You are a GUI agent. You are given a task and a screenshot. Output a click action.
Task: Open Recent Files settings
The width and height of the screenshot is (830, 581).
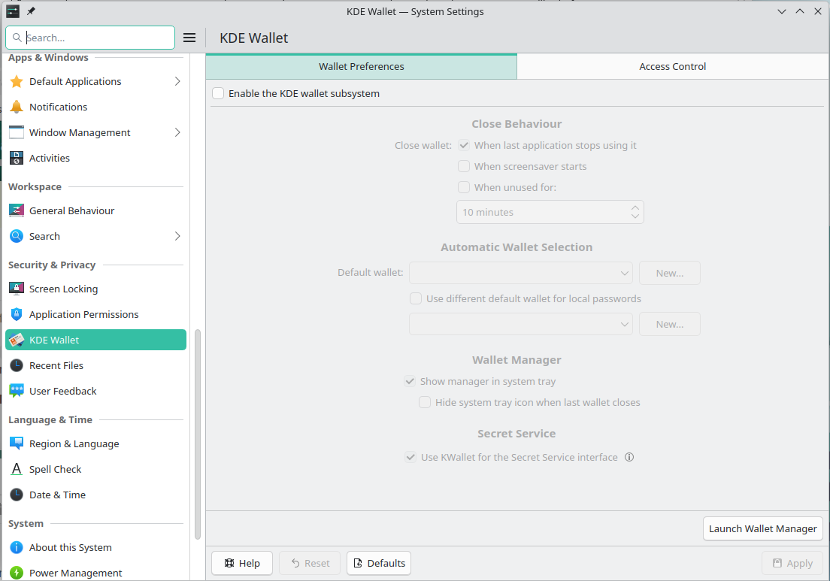[x=95, y=365]
